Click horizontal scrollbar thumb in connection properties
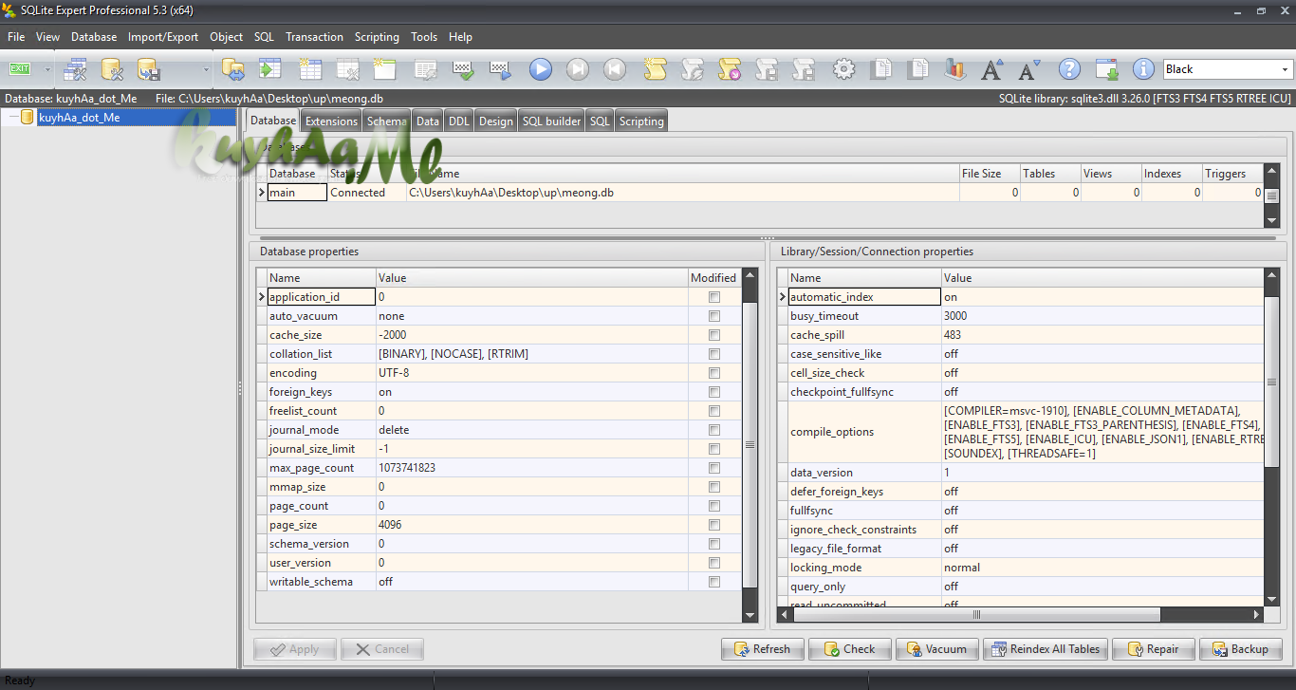 [975, 615]
